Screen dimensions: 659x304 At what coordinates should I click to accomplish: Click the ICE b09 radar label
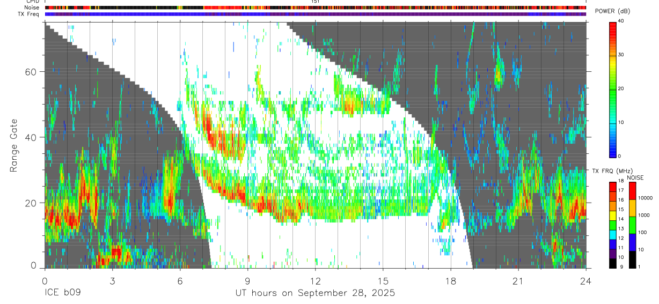click(63, 293)
